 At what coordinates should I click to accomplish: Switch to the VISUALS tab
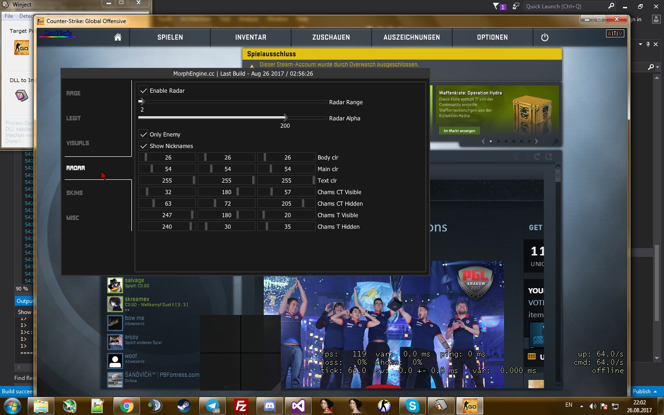pyautogui.click(x=77, y=143)
